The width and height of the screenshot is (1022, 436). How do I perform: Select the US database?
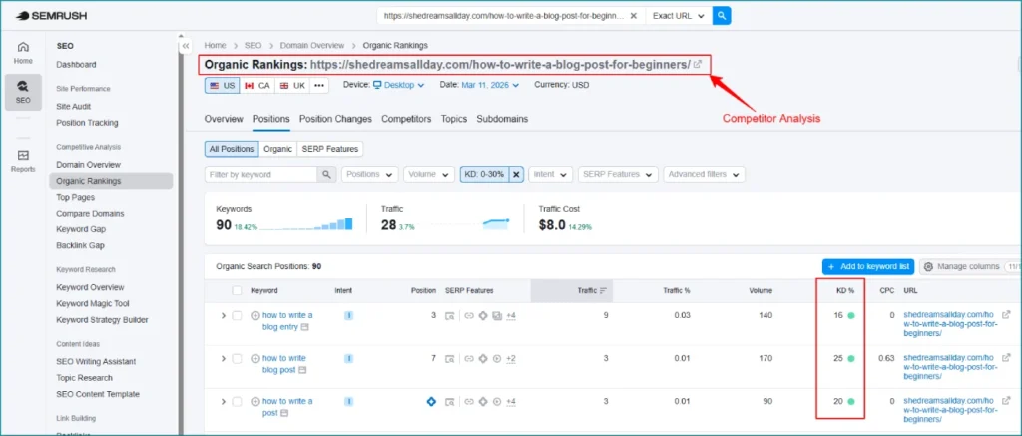(223, 86)
